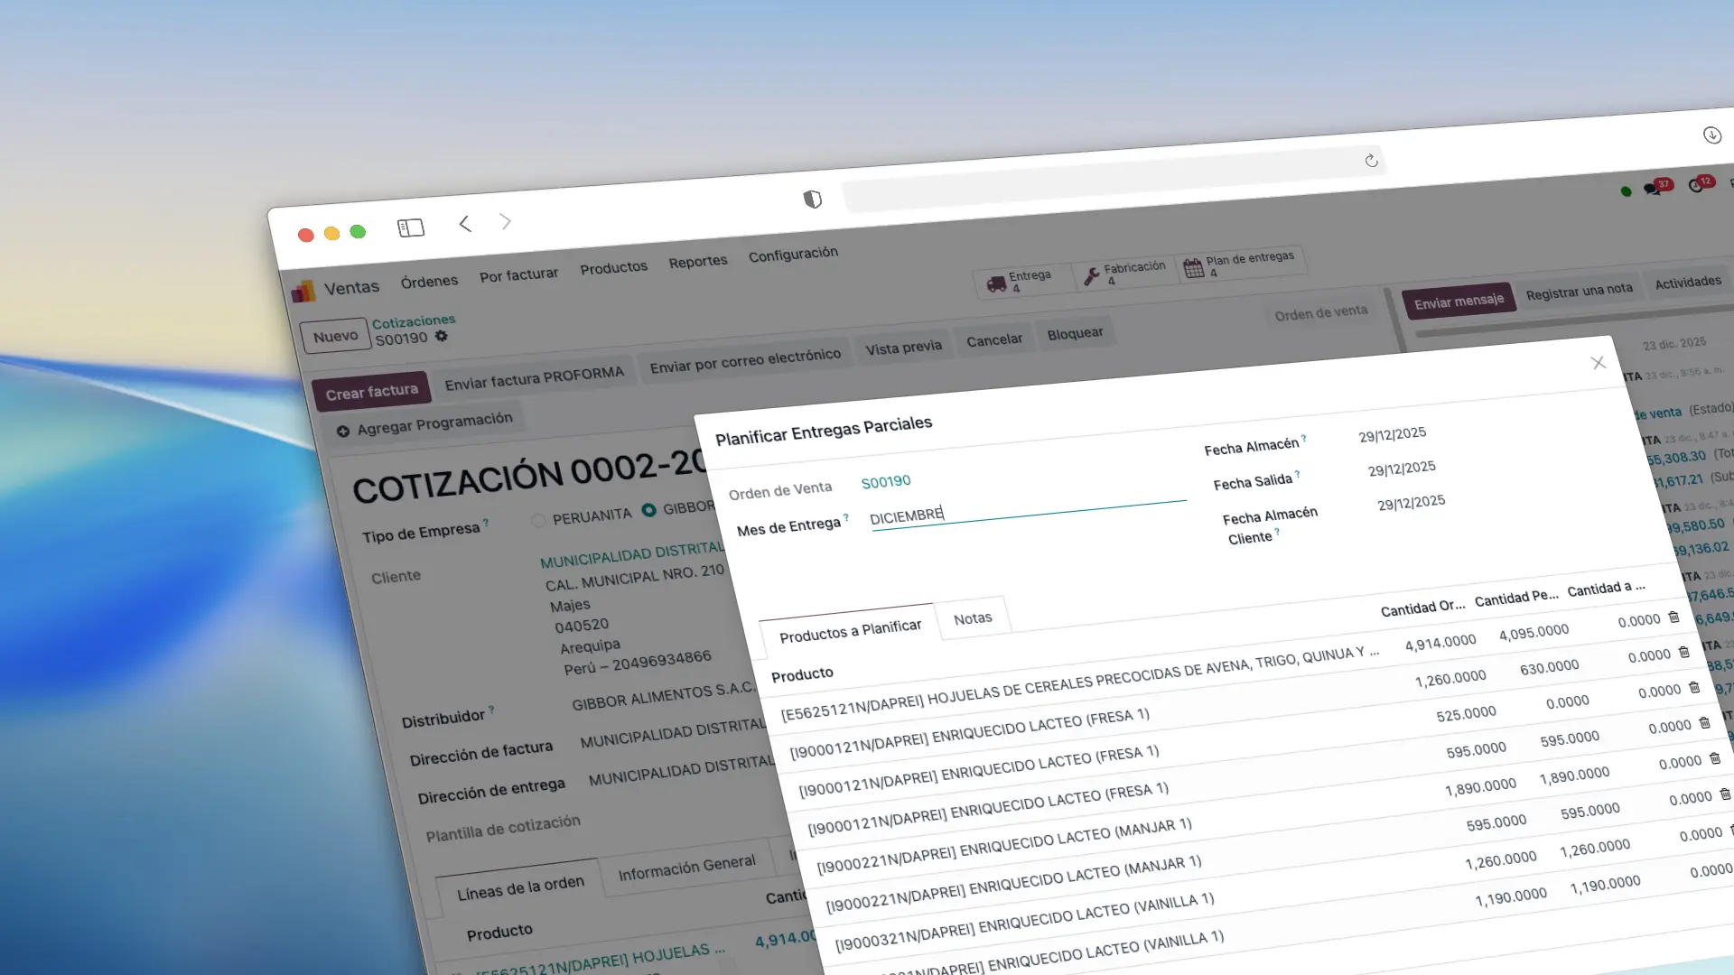The width and height of the screenshot is (1734, 975).
Task: Open the Fabricación wrench smart button
Action: (x=1125, y=273)
